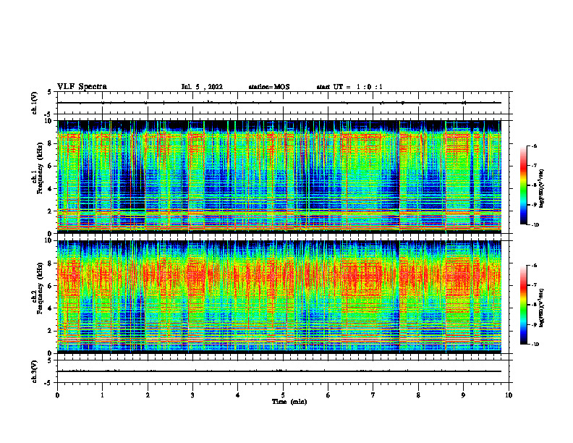Click time axis tick label "8"
573x443 pixels.
click(418, 395)
